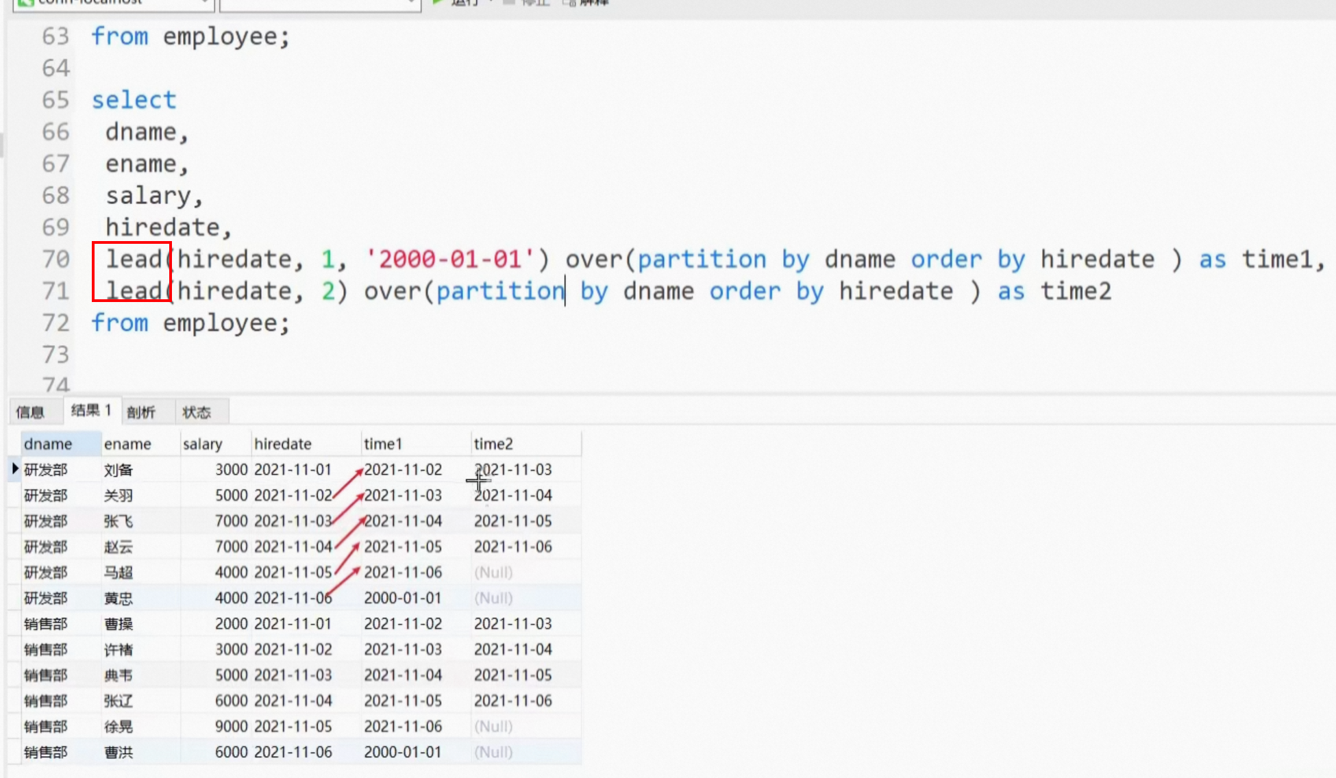Click 'dname,' on line 66 of the editor
Image resolution: width=1336 pixels, height=778 pixels.
pos(147,131)
